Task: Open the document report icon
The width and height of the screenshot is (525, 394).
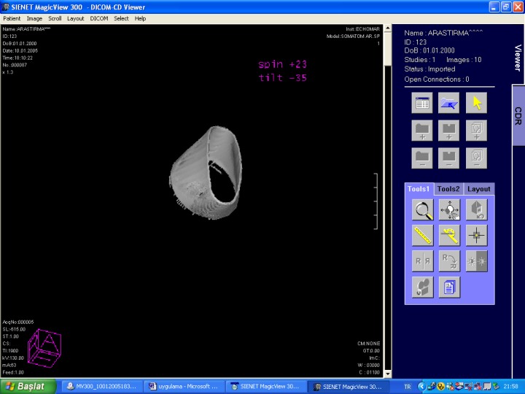Action: [x=449, y=287]
